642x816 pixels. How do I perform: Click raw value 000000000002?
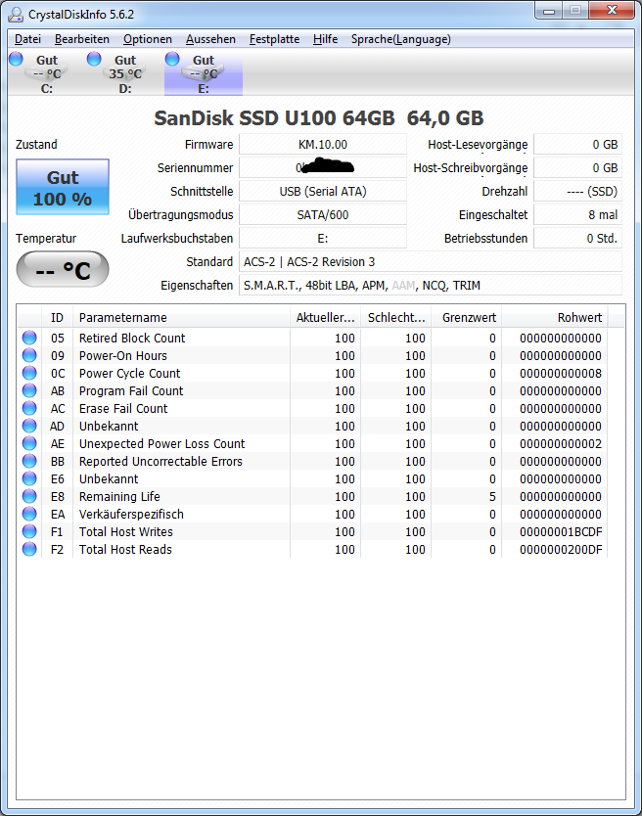click(x=561, y=444)
